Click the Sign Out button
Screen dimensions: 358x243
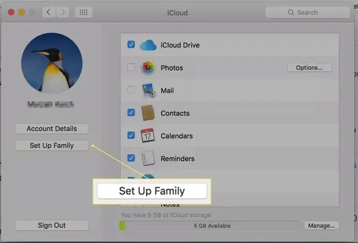pyautogui.click(x=52, y=225)
